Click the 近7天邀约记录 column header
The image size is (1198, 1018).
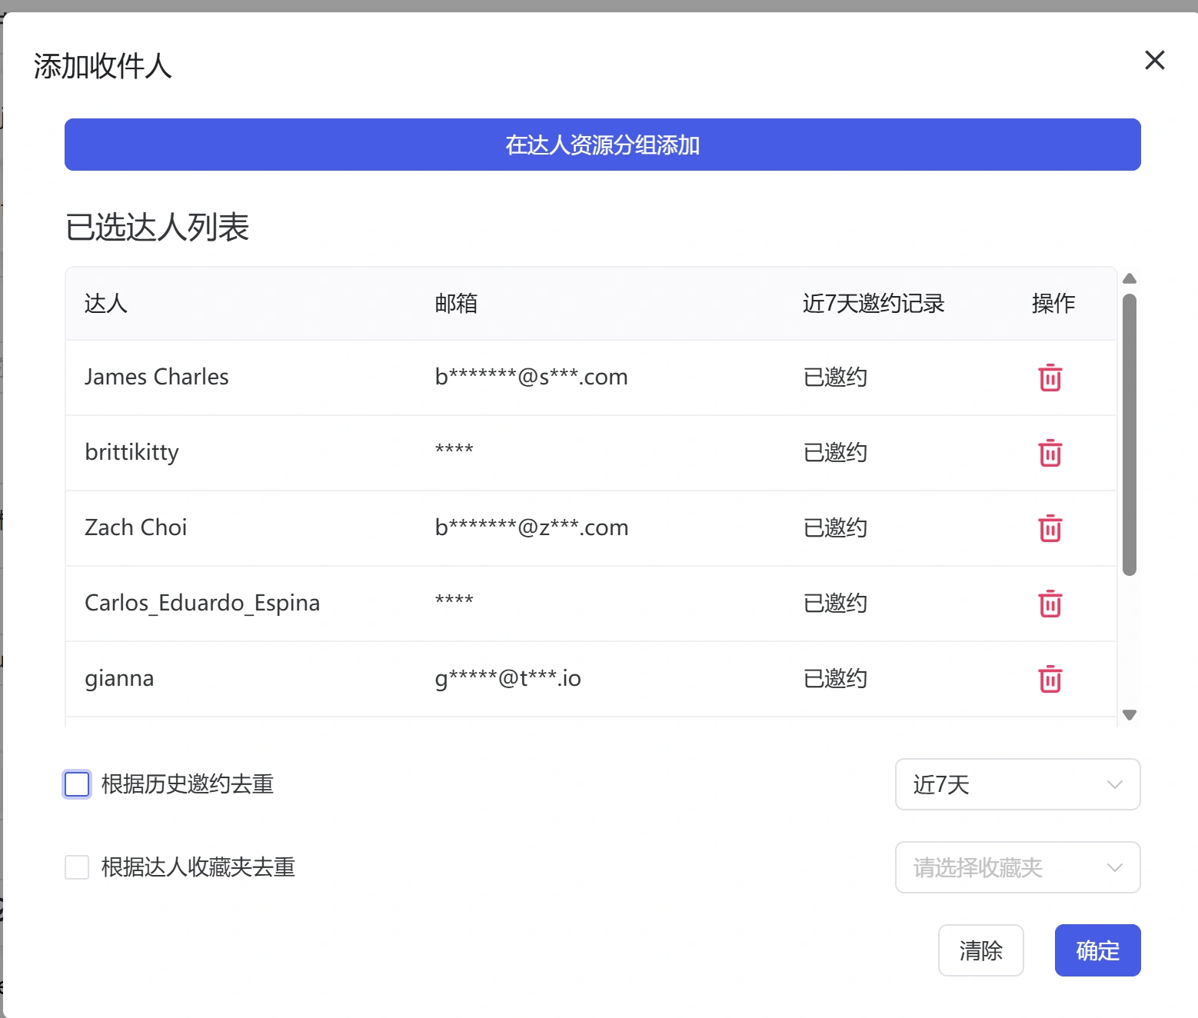pos(873,304)
